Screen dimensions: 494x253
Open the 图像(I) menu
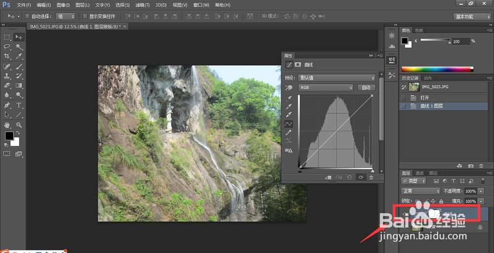(63, 5)
